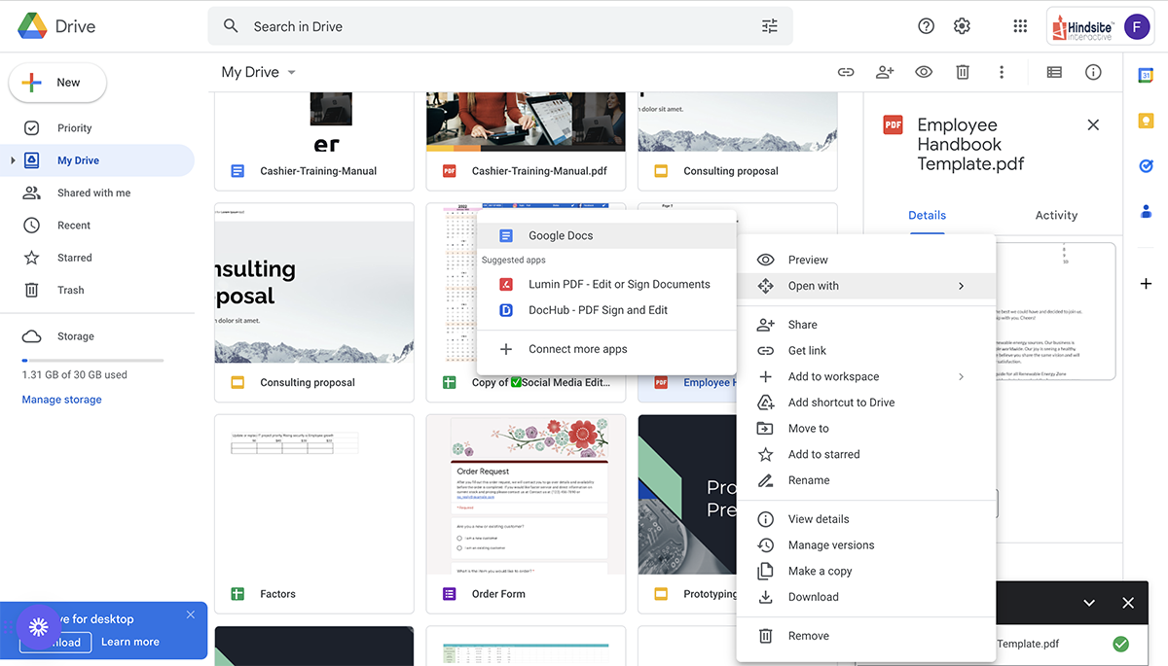Open Google Calendar side panel icon
1168x666 pixels.
click(x=1146, y=75)
